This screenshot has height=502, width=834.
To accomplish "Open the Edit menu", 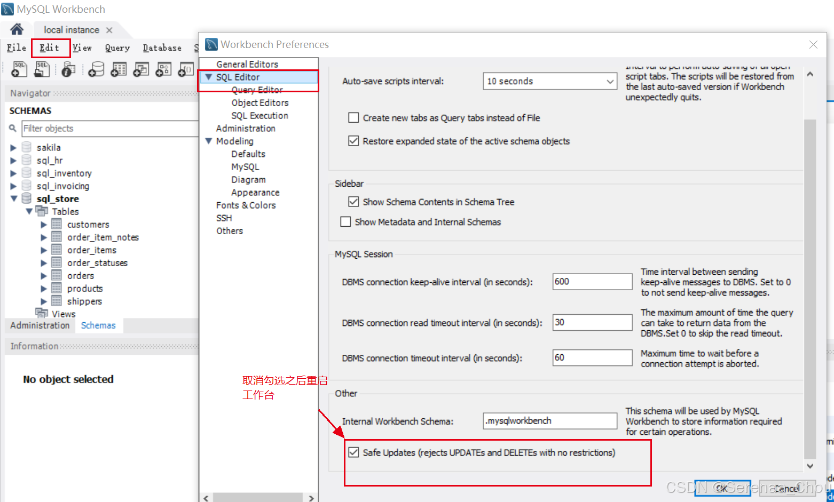I will [49, 47].
